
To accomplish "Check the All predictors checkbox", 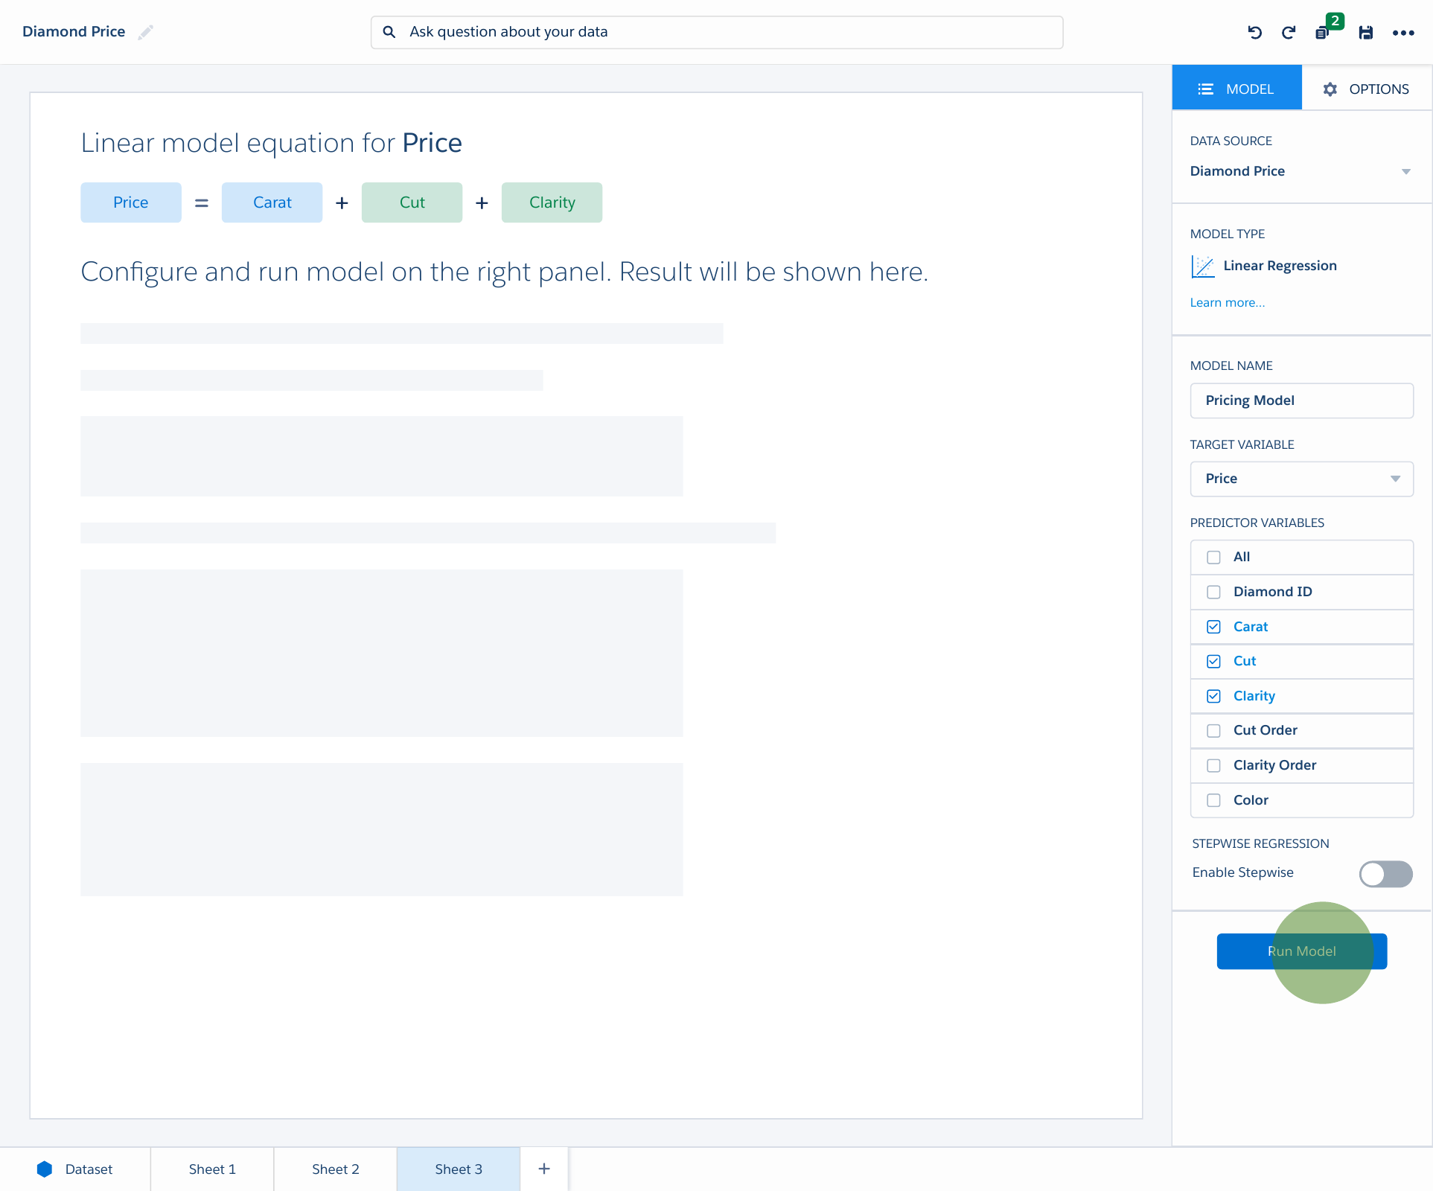I will tap(1213, 557).
